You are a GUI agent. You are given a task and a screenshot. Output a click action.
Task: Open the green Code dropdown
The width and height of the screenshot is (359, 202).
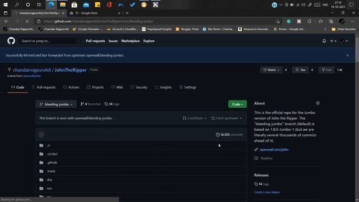pos(237,104)
